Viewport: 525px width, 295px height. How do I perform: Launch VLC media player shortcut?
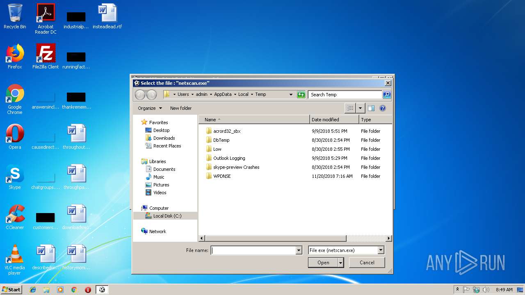pyautogui.click(x=15, y=260)
